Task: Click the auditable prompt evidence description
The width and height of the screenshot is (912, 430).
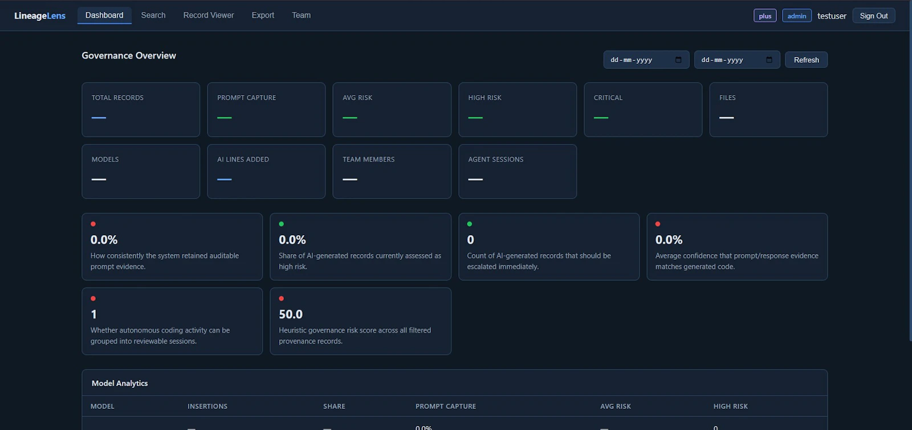Action: pos(165,261)
